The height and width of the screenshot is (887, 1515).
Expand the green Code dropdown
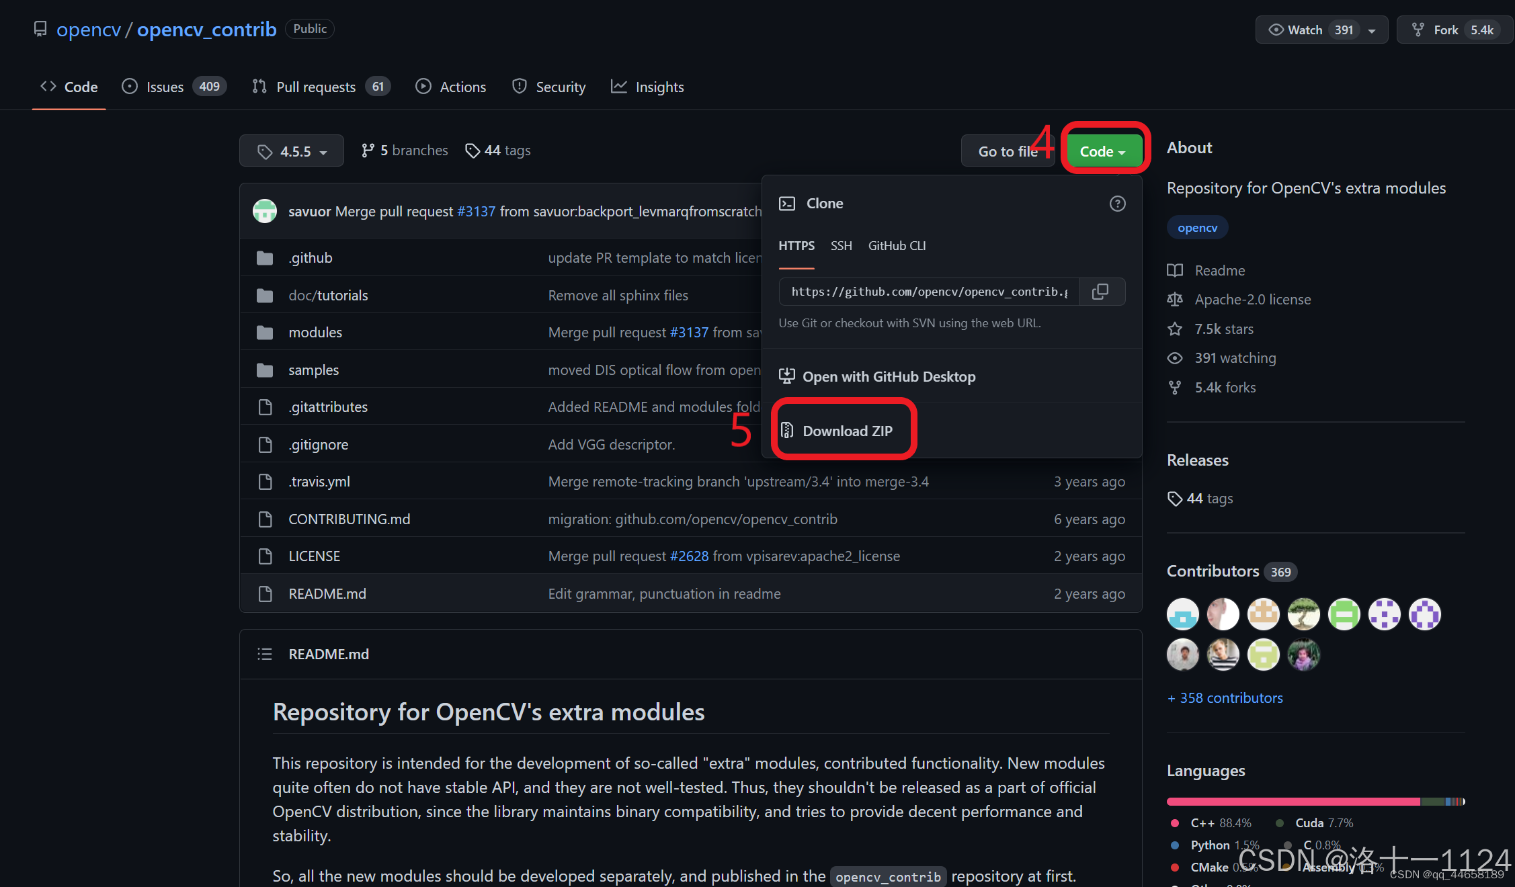pos(1102,151)
